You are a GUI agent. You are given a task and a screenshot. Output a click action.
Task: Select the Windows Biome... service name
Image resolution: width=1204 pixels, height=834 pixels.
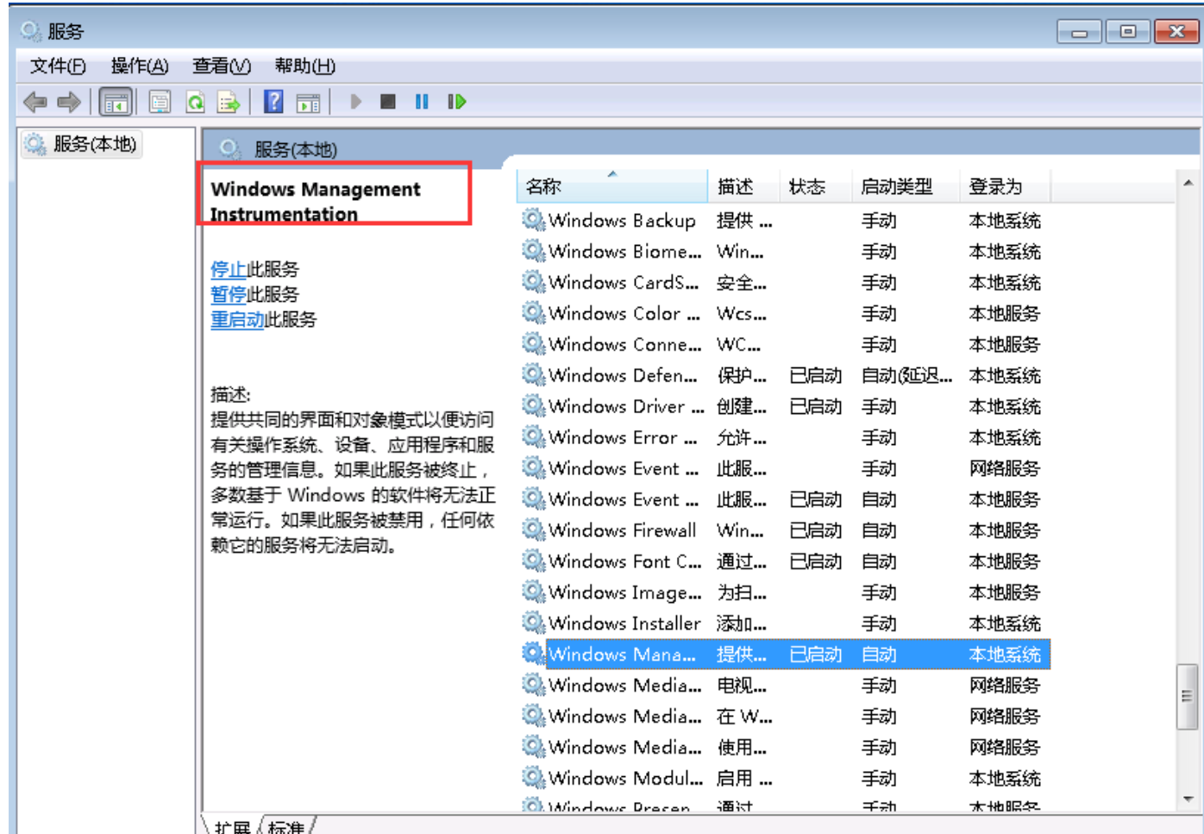click(624, 252)
